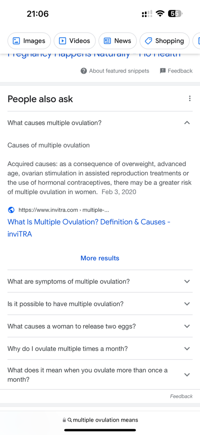Screen dimensions: 200x435
Task: Expand 'Is it possible to have multiple ovulation?'
Action: point(100,304)
